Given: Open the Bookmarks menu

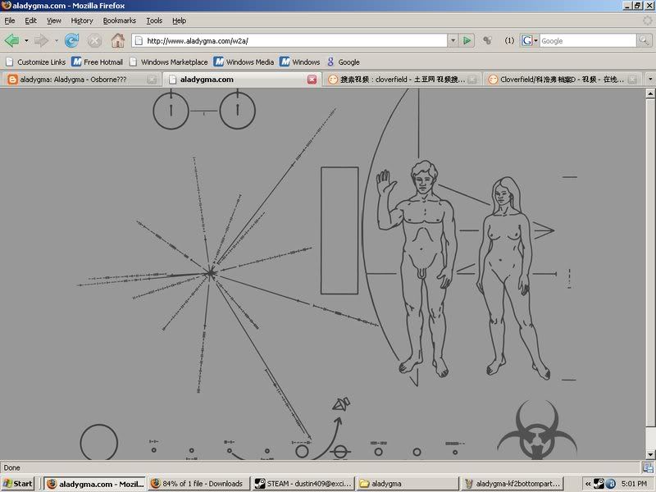Looking at the screenshot, I should coord(119,20).
